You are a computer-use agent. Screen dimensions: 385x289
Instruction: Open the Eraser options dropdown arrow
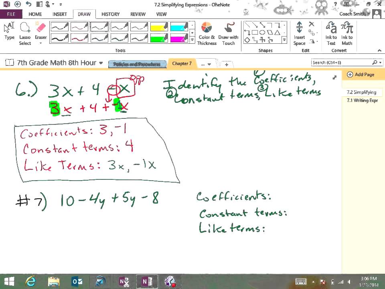coord(41,43)
